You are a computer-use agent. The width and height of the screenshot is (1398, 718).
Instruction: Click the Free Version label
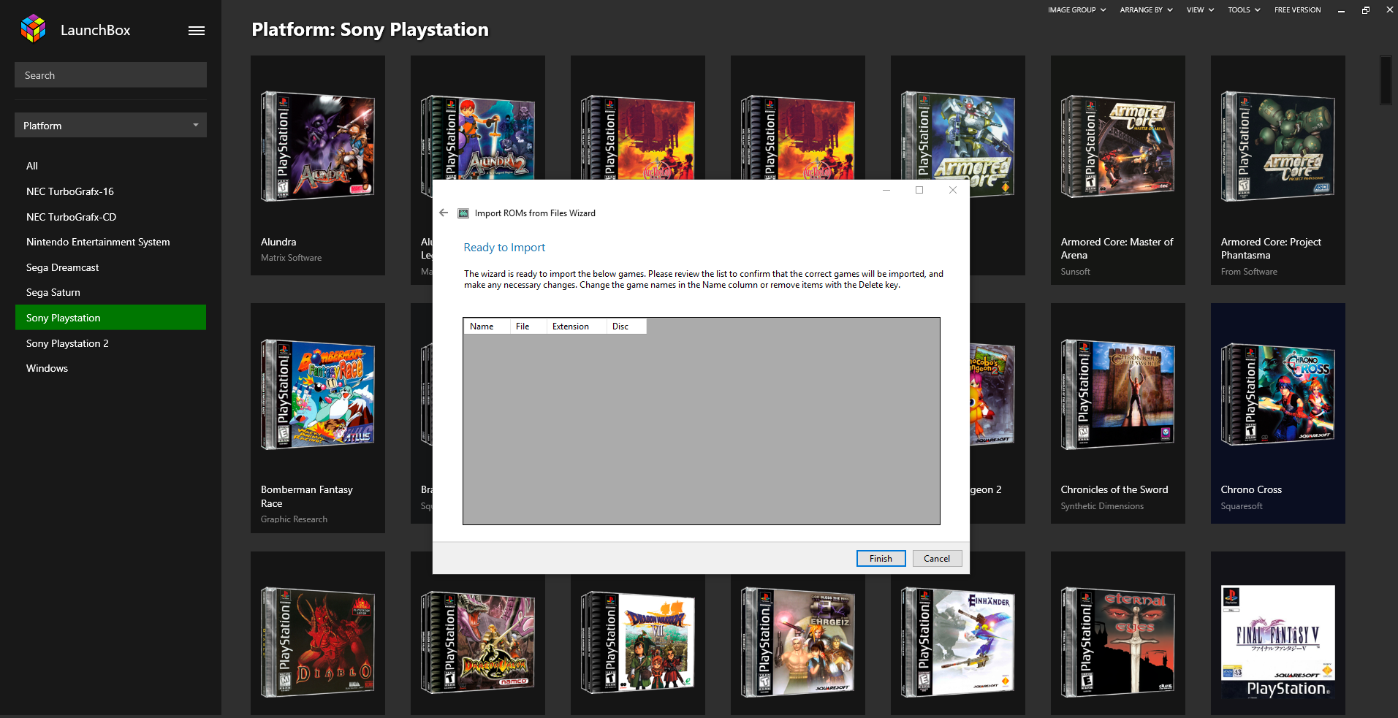(1297, 9)
